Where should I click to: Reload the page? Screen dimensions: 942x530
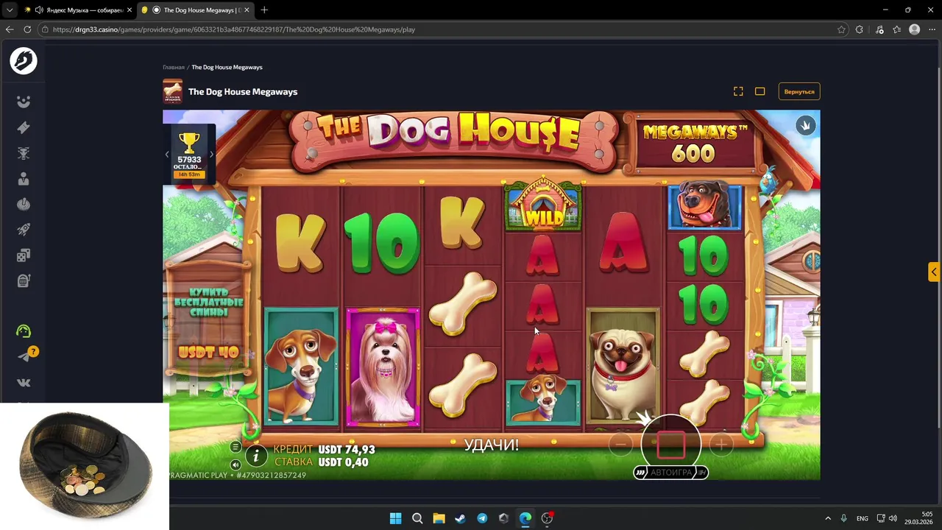click(27, 29)
